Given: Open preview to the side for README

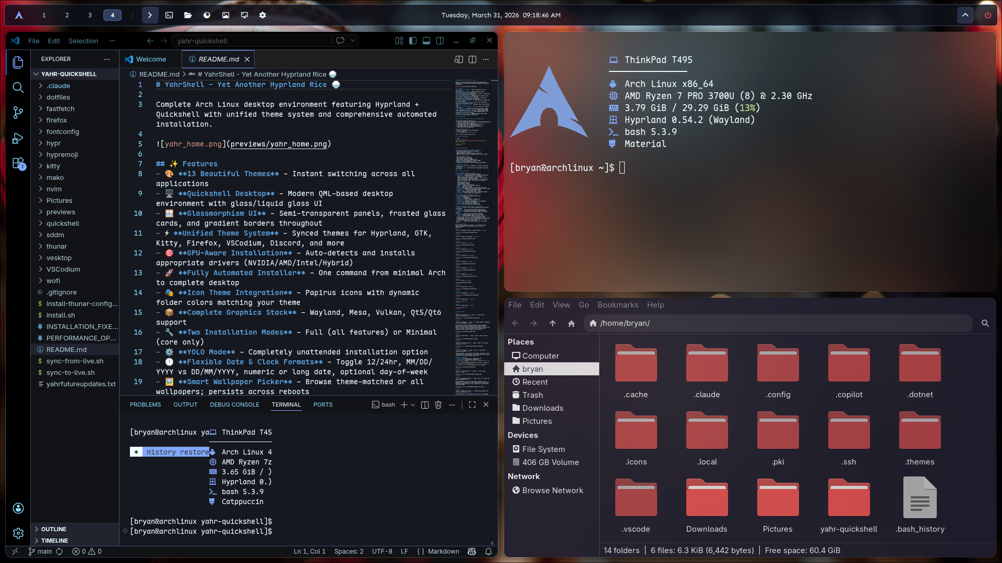Looking at the screenshot, I should click(459, 59).
